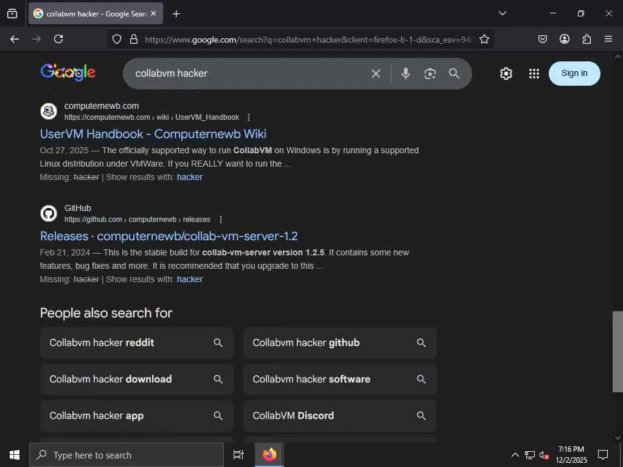Start voice search with microphone
Viewport: 623px width, 467px height.
[x=405, y=74]
